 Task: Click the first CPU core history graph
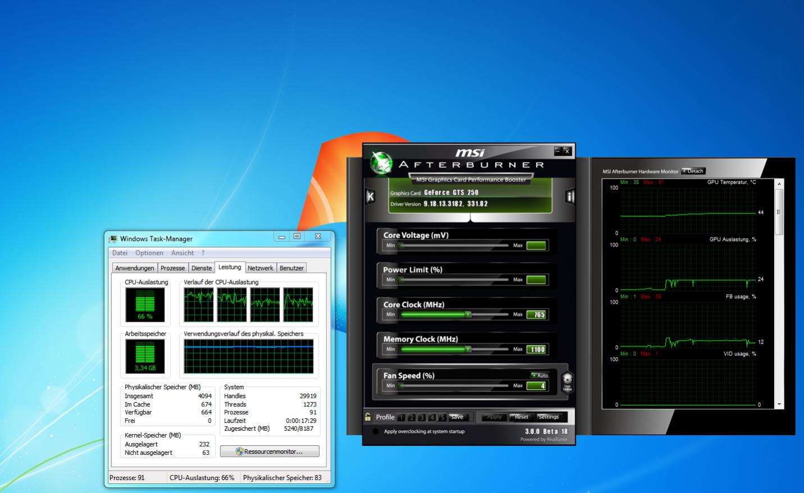click(x=199, y=305)
